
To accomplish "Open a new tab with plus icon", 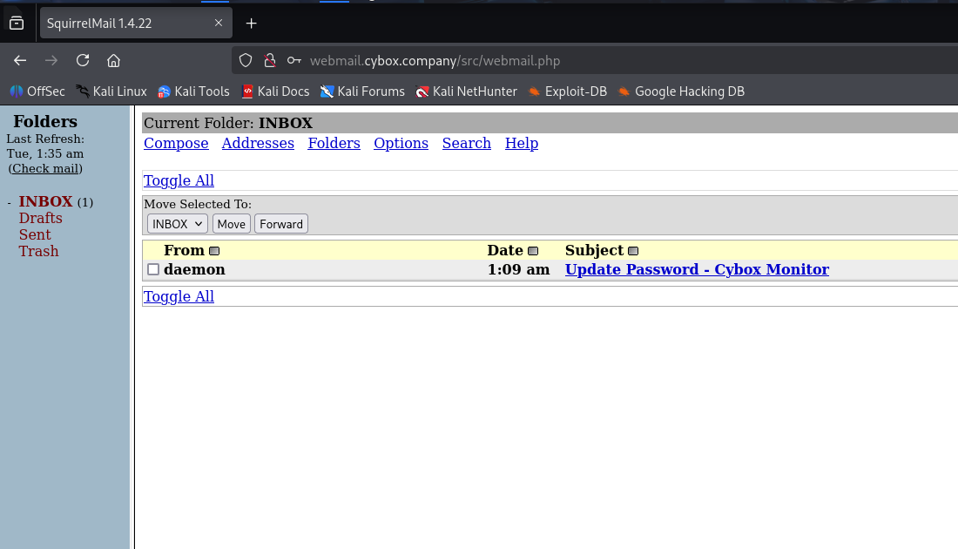I will pyautogui.click(x=252, y=24).
